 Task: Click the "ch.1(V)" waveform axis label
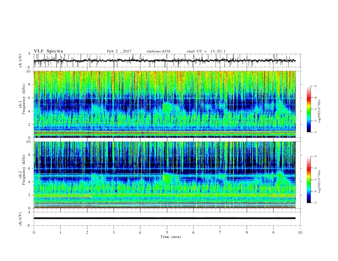(20, 61)
